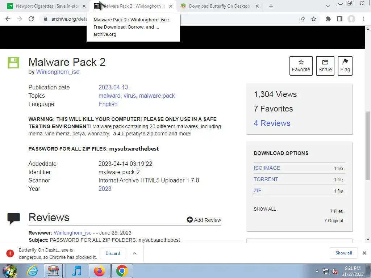Open the tab search dropdown arrow
The height and width of the screenshot is (278, 371).
pyautogui.click(x=328, y=7)
